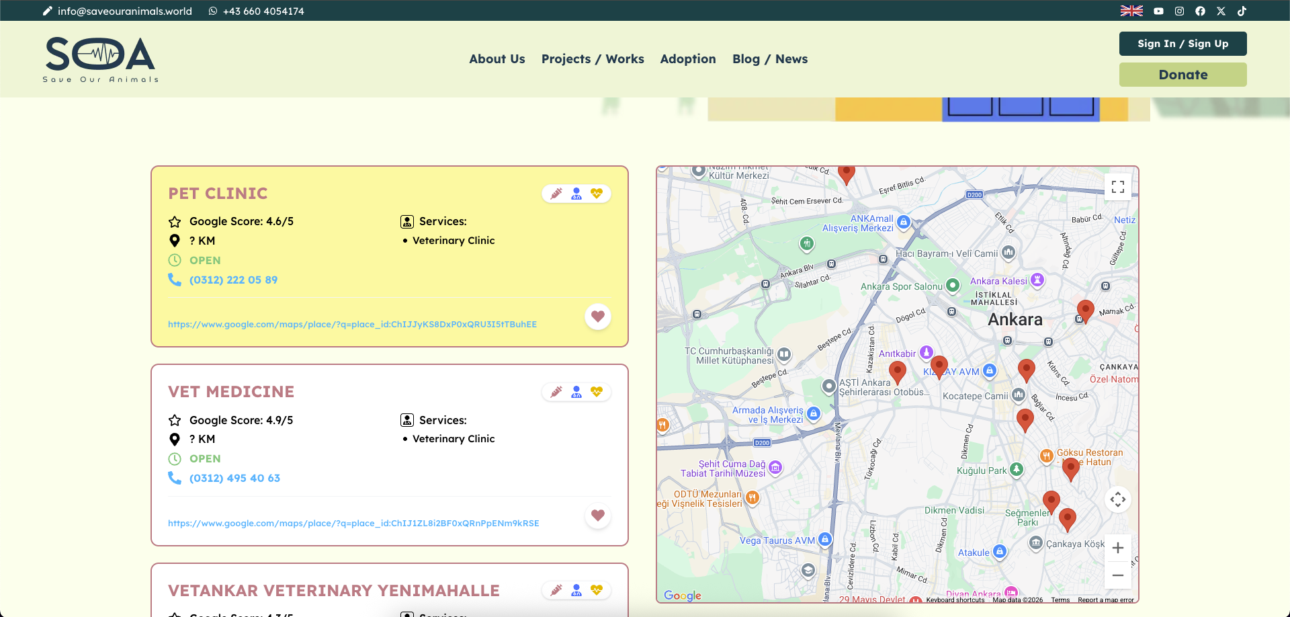Open the Facebook icon in top bar
Image resolution: width=1290 pixels, height=617 pixels.
[1200, 11]
